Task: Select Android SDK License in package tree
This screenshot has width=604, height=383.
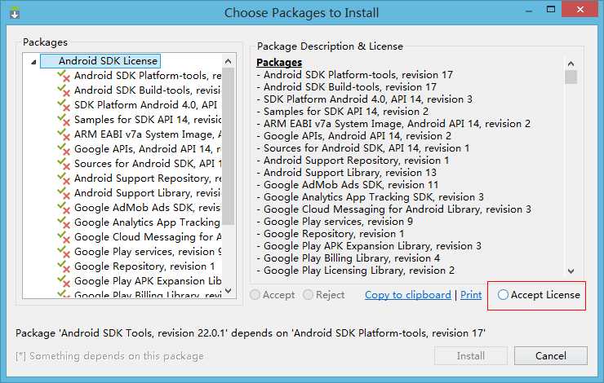Action: point(100,61)
